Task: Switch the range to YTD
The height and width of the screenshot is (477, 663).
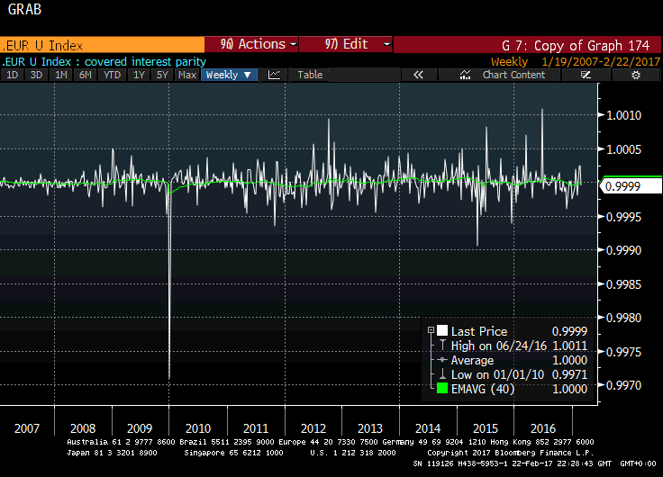Action: click(x=113, y=76)
